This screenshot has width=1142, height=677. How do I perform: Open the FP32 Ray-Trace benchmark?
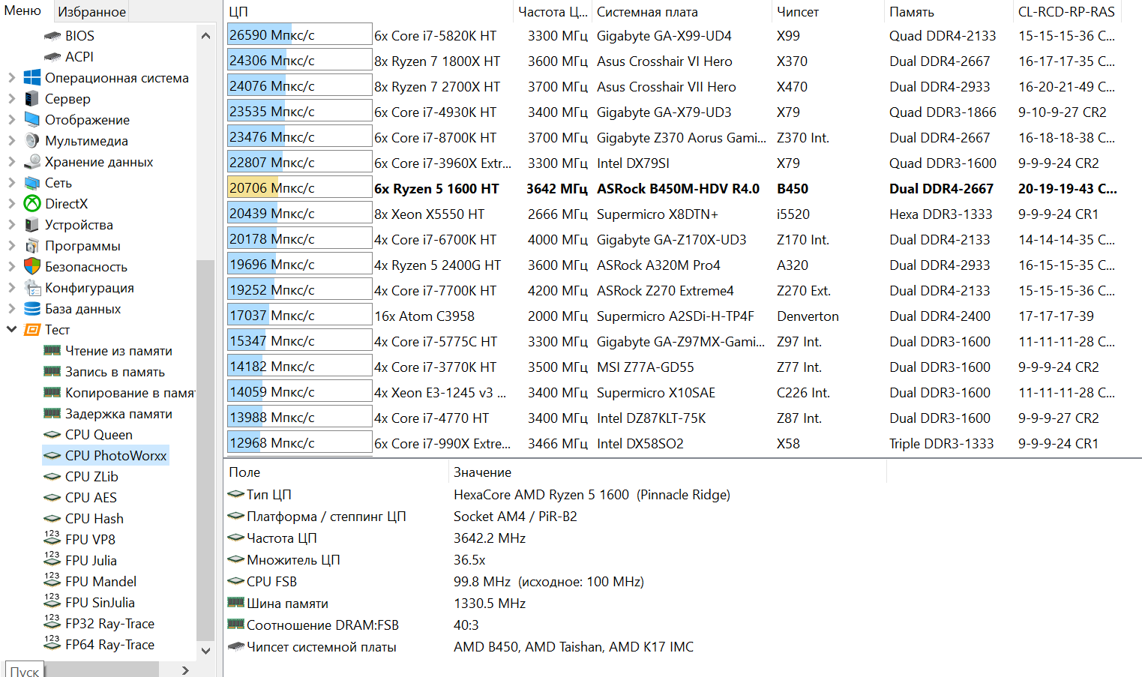[109, 624]
